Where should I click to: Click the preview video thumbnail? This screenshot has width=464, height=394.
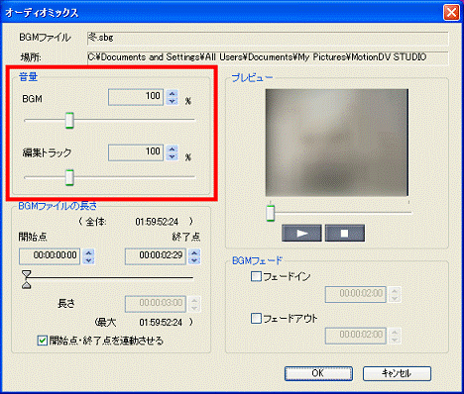[x=337, y=143]
